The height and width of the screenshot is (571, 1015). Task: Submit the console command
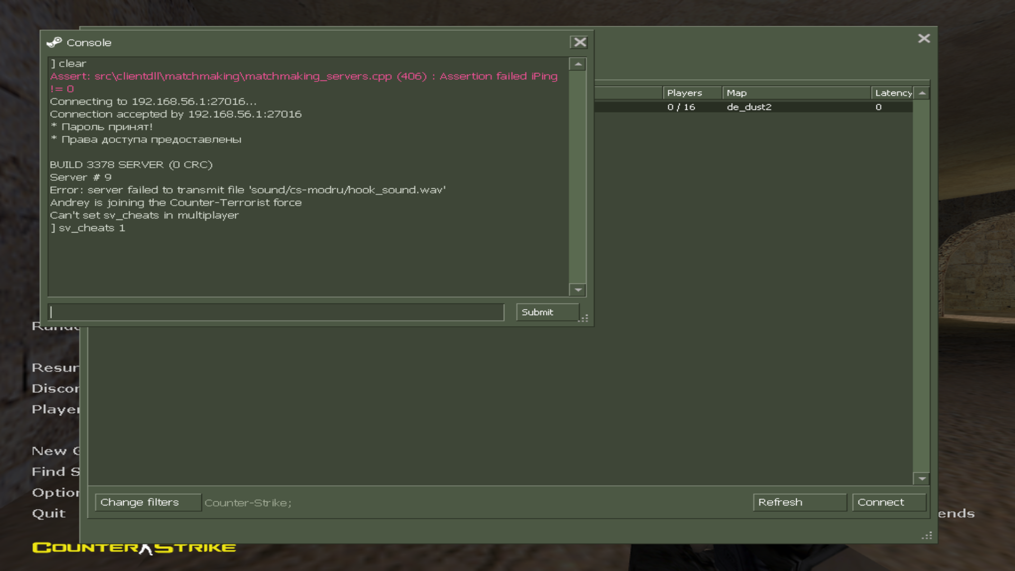click(547, 312)
